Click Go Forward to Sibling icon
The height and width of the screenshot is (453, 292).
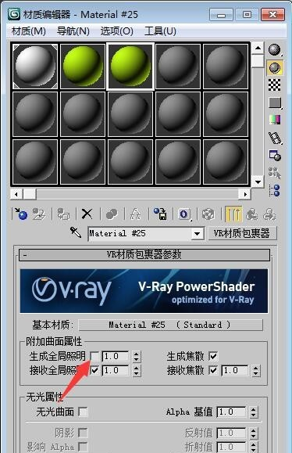269,214
